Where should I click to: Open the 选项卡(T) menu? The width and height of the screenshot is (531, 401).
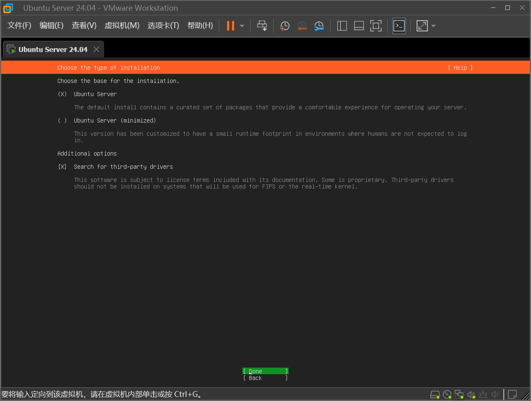point(164,26)
